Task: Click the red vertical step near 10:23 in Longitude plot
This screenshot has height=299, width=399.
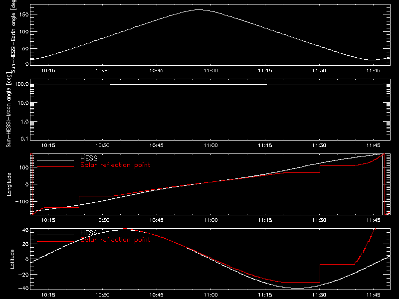Action: (x=79, y=202)
